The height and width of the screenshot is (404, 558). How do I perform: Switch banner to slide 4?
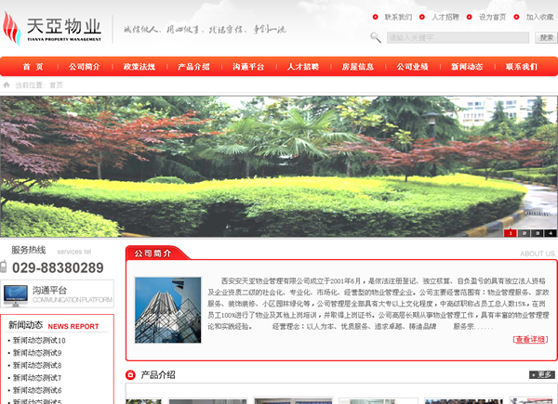[x=551, y=233]
